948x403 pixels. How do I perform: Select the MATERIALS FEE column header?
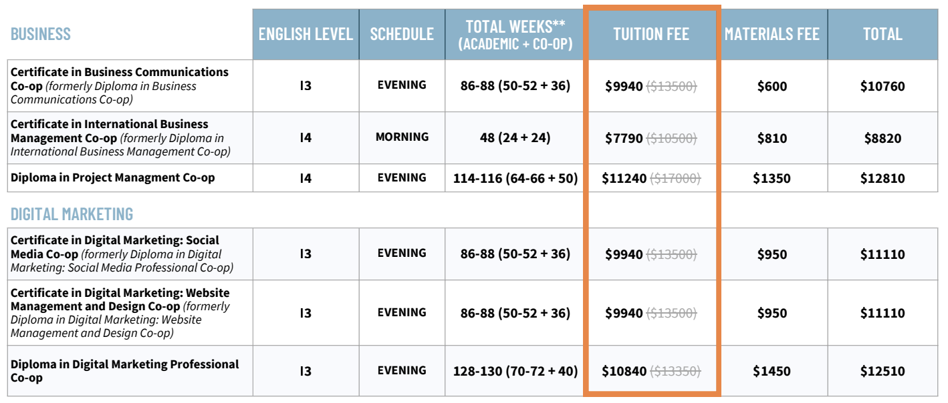click(772, 34)
